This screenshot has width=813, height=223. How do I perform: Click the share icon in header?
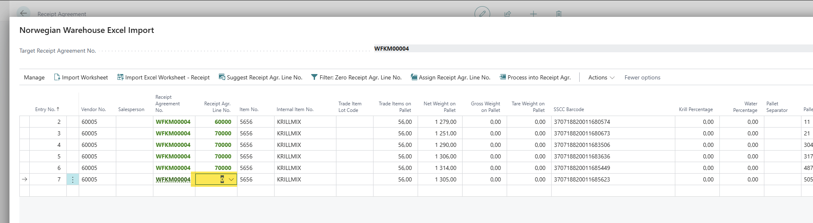[x=508, y=14]
